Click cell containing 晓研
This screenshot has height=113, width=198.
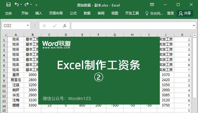pos(16,90)
